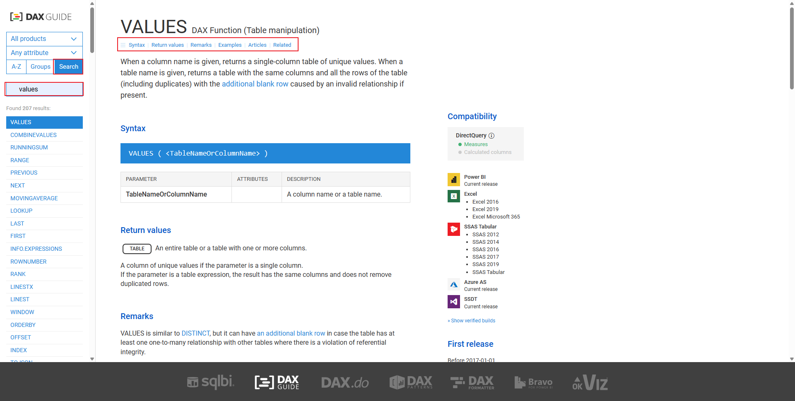
Task: Jump to the Return values section link
Action: tap(168, 45)
